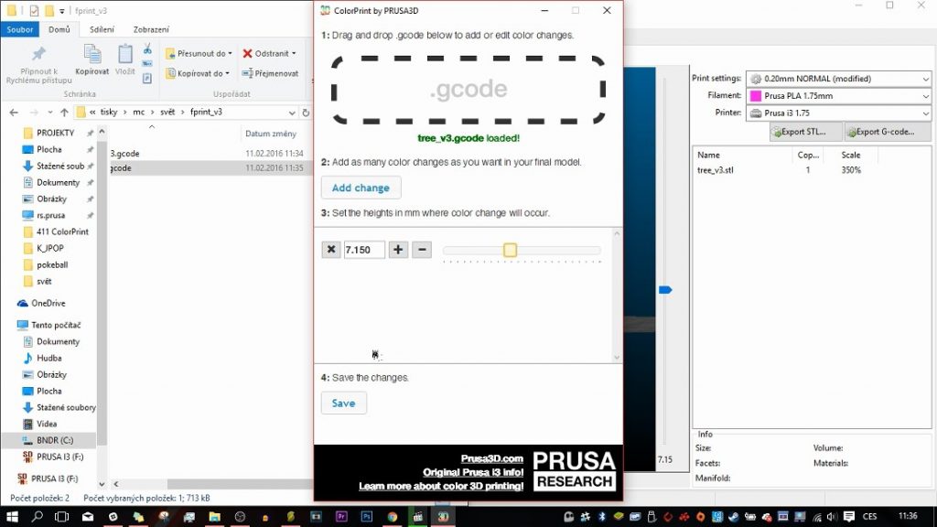
Task: Click the color change height slider handle
Action: click(510, 250)
